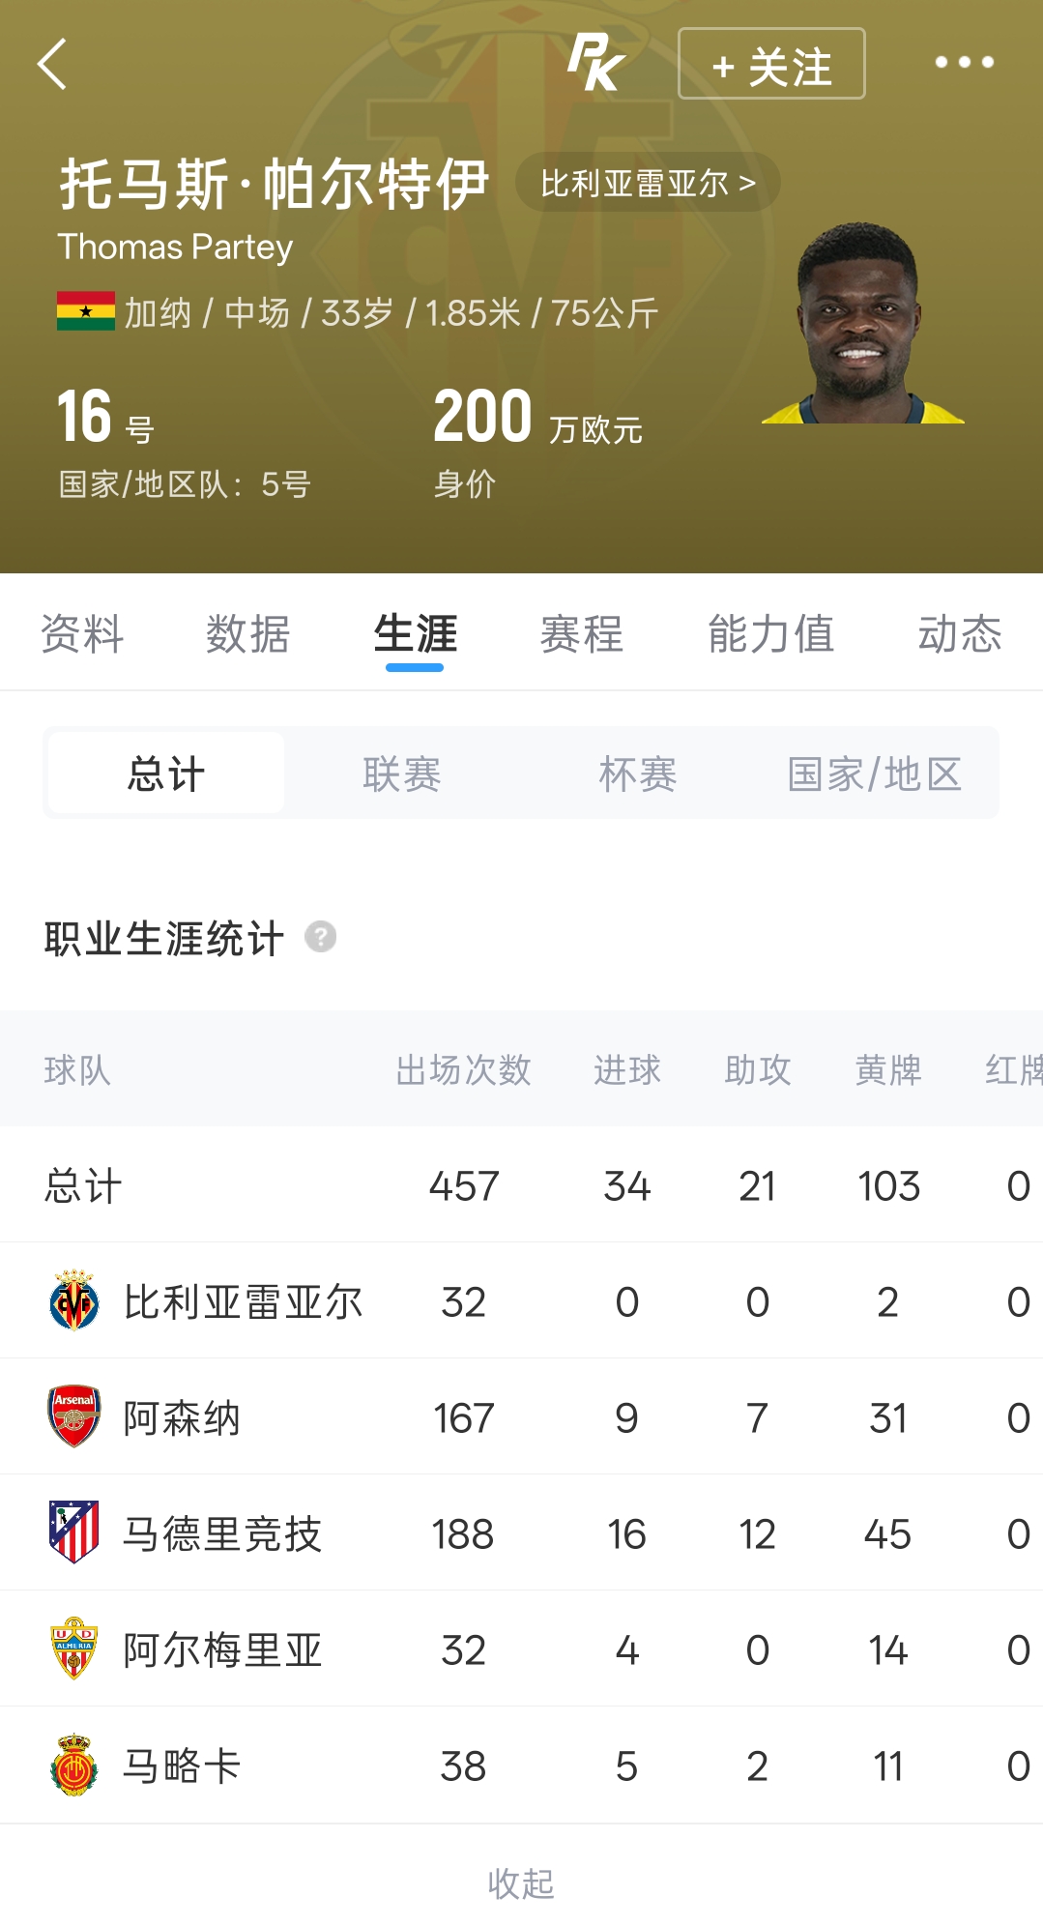This screenshot has height=1926, width=1043.
Task: Tap the Arsenal club crest
Action: point(74,1416)
